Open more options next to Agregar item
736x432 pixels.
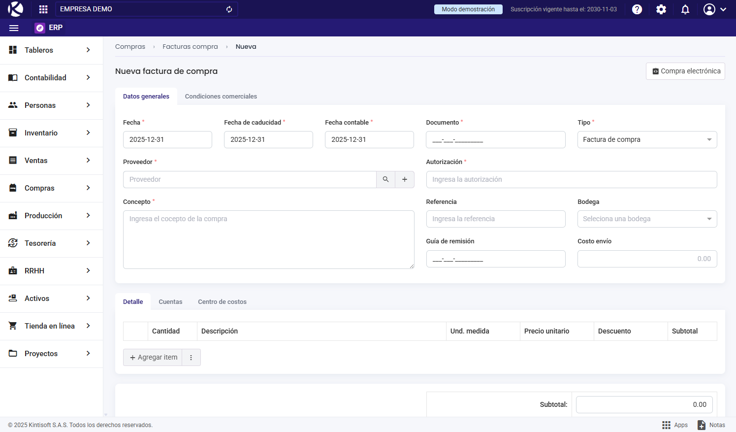click(191, 358)
